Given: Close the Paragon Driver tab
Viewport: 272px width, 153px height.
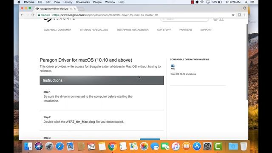Looking at the screenshot, I should coord(75,8).
